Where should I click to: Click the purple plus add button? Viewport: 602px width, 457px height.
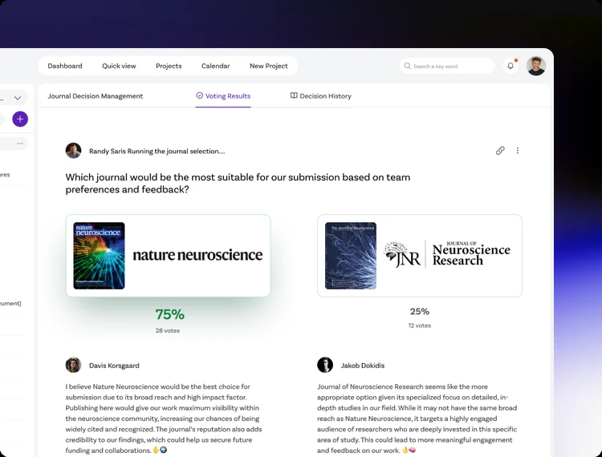coord(20,119)
